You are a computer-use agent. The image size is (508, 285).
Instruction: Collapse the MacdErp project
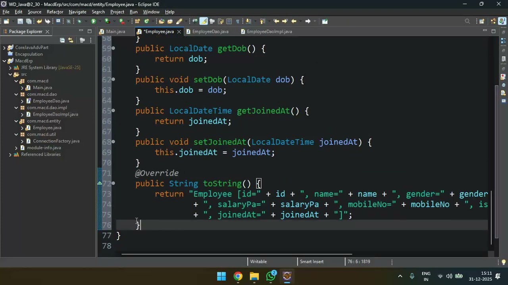[4, 61]
